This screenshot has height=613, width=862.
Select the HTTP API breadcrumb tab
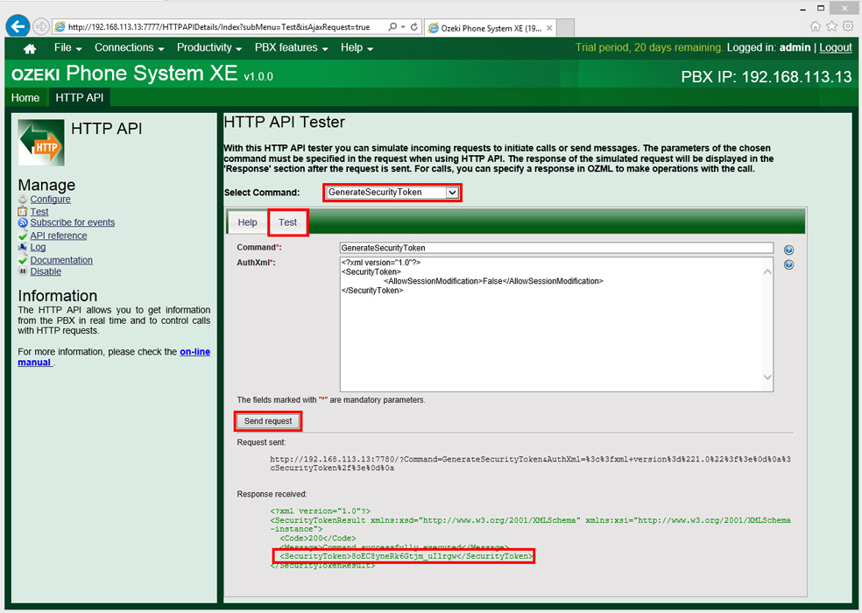79,98
